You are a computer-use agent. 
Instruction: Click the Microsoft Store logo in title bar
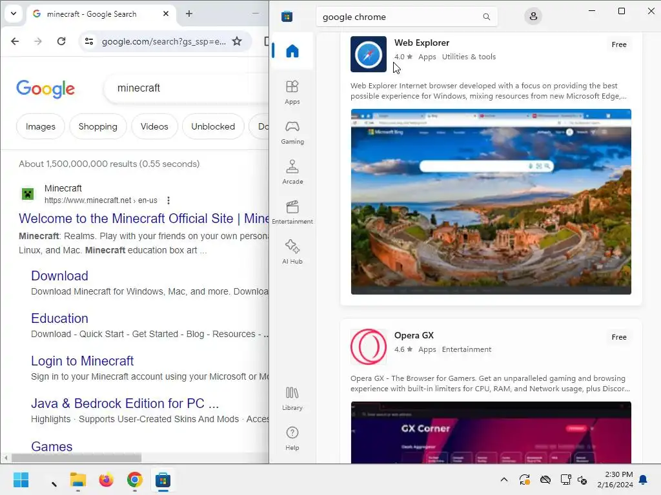click(x=287, y=16)
